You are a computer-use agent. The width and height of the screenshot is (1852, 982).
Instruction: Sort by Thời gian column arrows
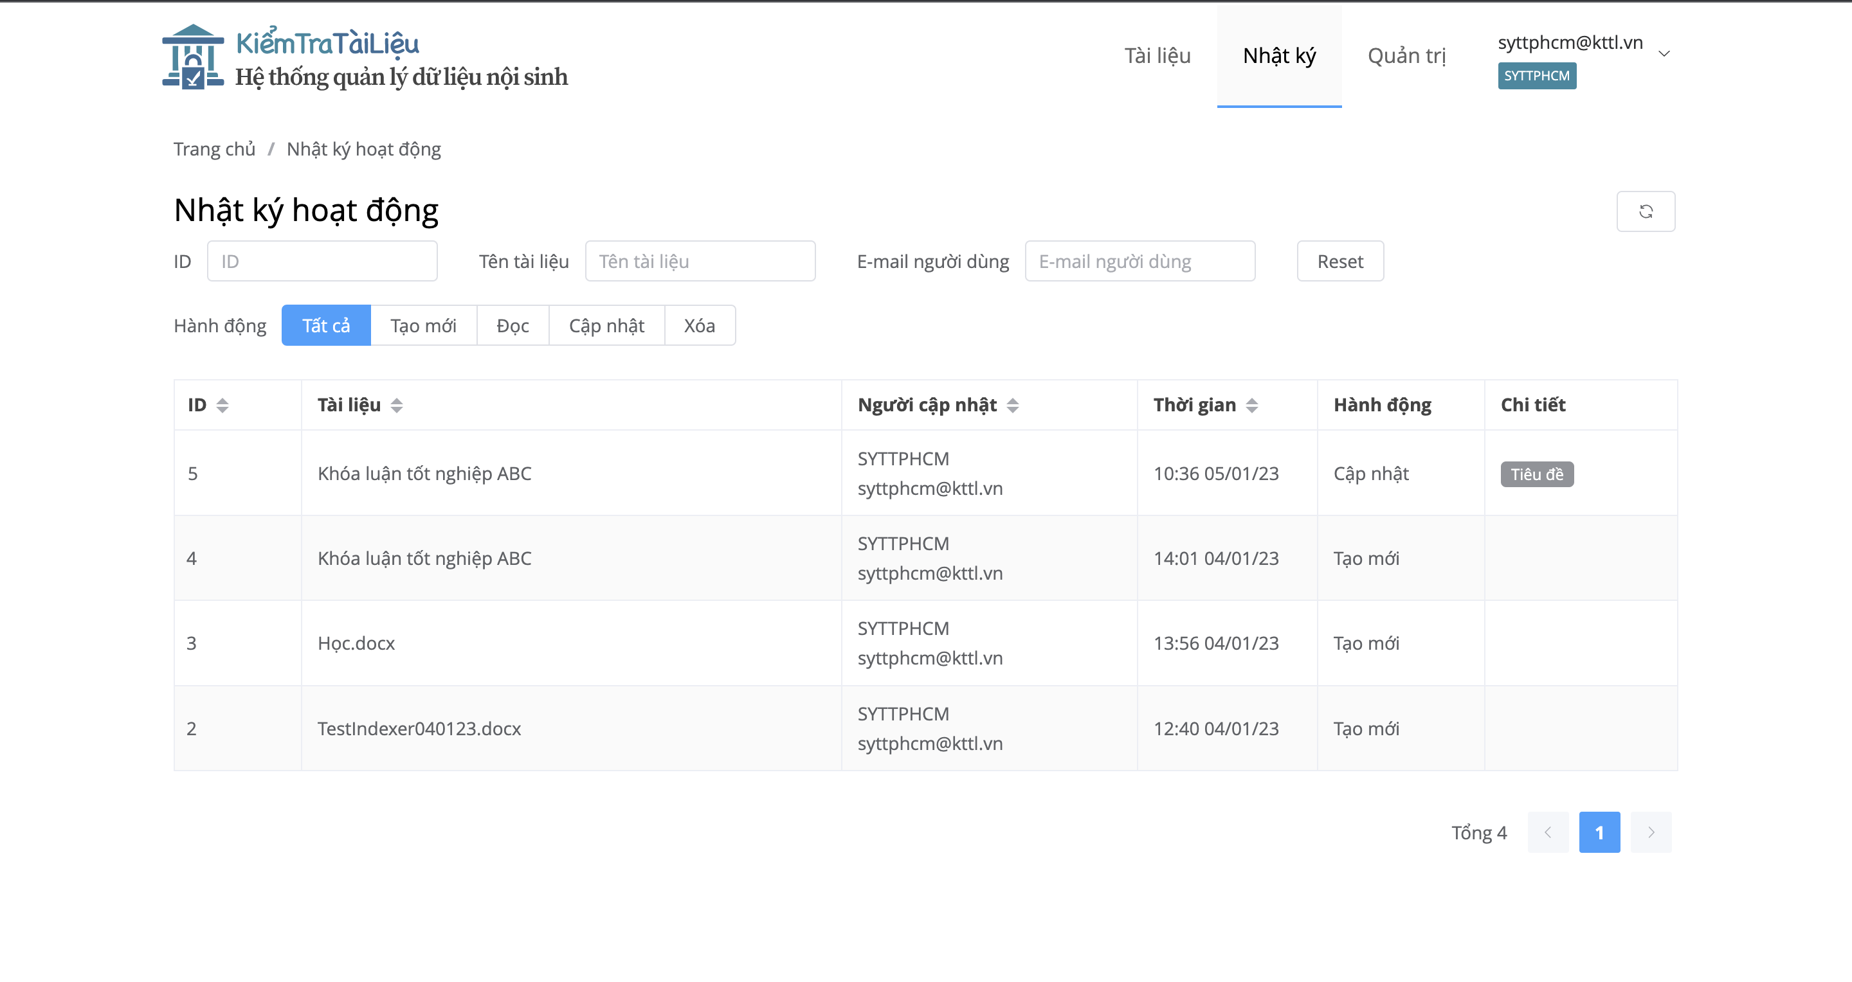click(x=1251, y=405)
